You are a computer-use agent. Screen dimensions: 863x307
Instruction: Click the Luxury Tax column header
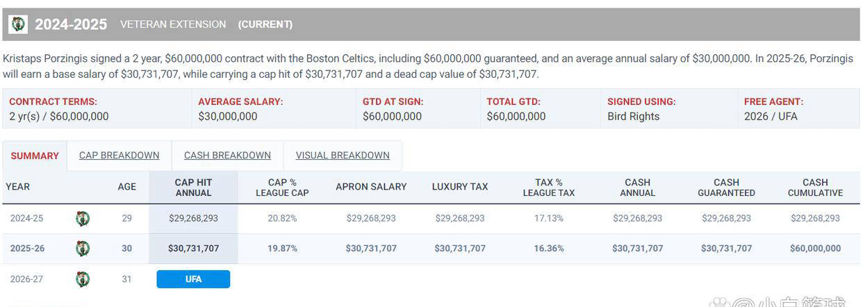click(x=460, y=187)
